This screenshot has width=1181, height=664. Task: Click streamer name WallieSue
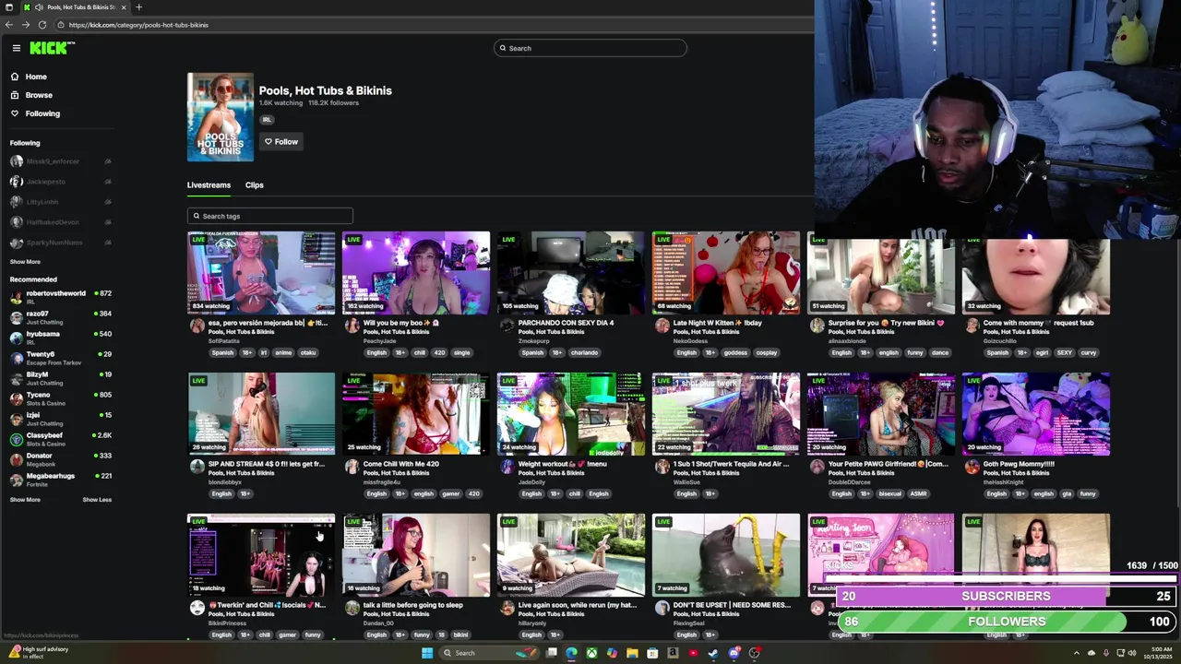pos(686,482)
